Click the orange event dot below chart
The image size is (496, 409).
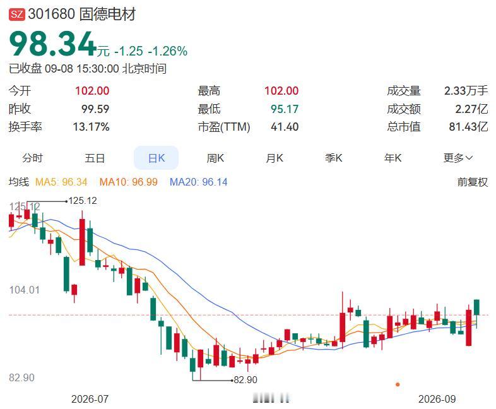coord(398,384)
